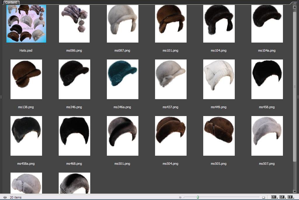Select the white ms449.png hat thumbnail
Viewport: 299px width, 200px height.
click(219, 79)
